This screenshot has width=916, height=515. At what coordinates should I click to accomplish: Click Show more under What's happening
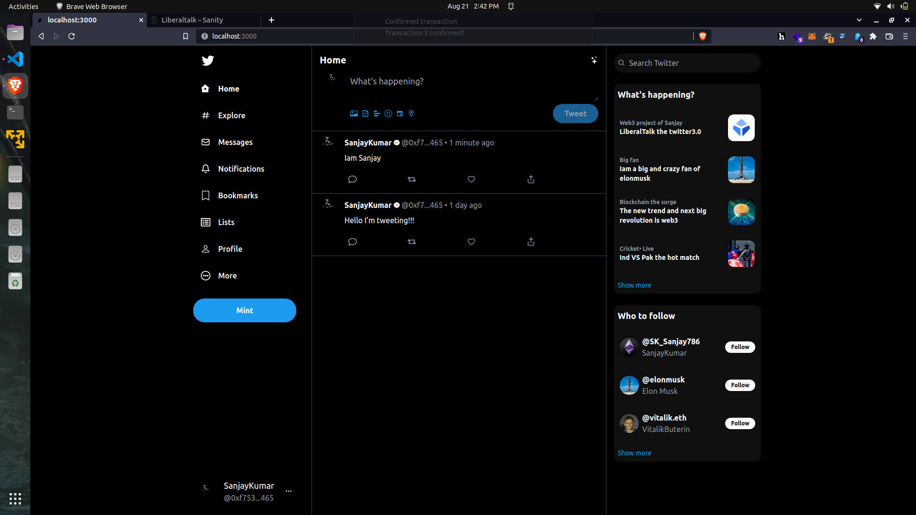(634, 285)
